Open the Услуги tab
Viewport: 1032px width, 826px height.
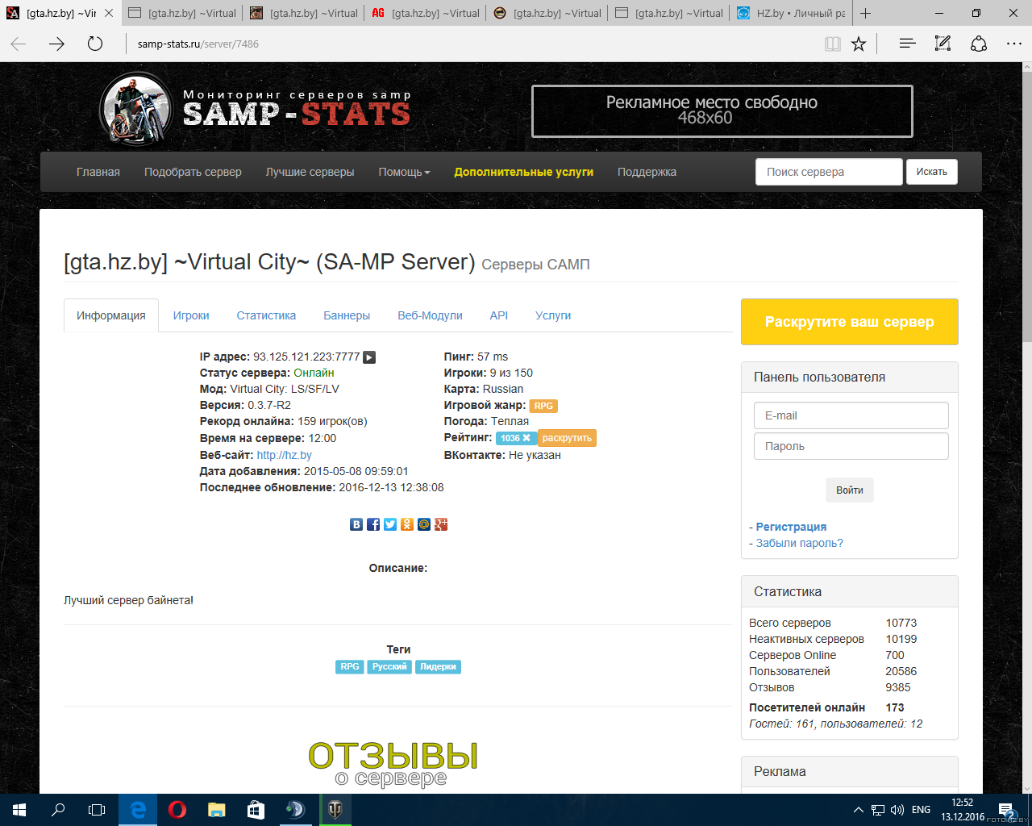tap(553, 315)
